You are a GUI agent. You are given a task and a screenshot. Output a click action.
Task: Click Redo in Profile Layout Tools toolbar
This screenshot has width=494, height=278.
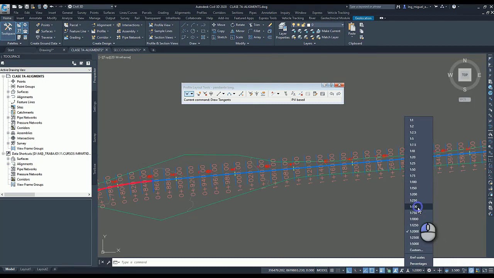pyautogui.click(x=338, y=94)
